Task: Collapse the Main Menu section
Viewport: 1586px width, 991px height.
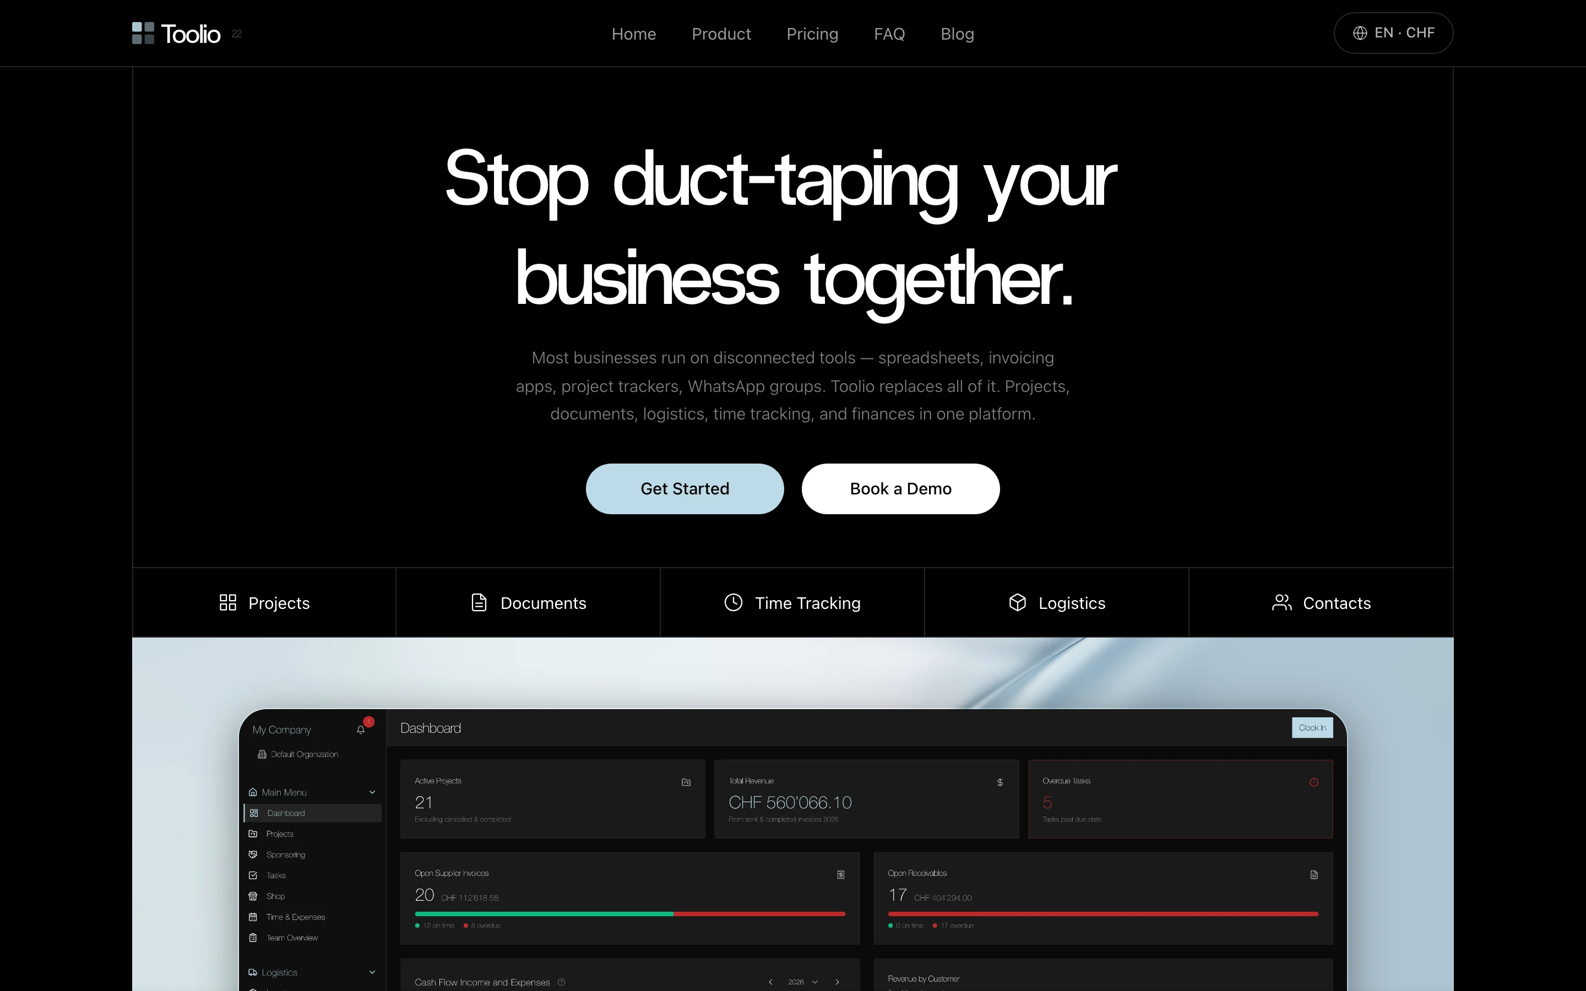Action: [372, 792]
